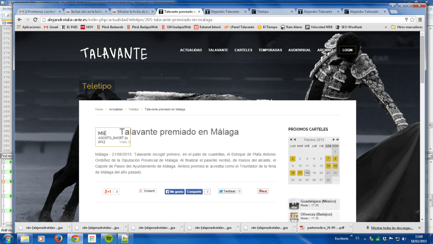Select day 18 in the calendar
Image resolution: width=433 pixels, height=244 pixels.
307,173
